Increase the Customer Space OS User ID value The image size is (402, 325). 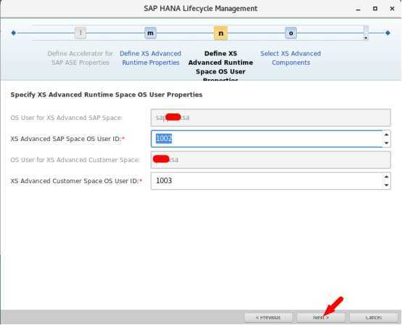pyautogui.click(x=386, y=177)
